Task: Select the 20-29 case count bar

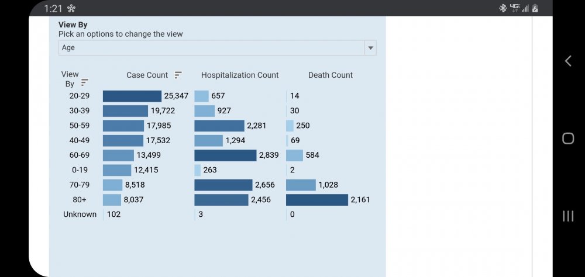Action: (x=132, y=96)
